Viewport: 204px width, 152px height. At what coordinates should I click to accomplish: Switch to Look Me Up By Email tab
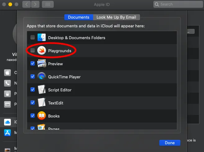coord(116,17)
